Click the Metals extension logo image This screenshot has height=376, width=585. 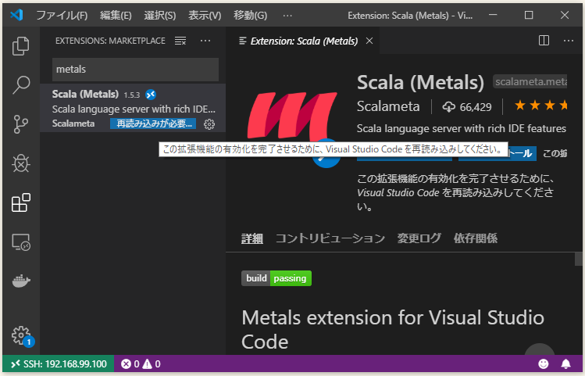(292, 116)
